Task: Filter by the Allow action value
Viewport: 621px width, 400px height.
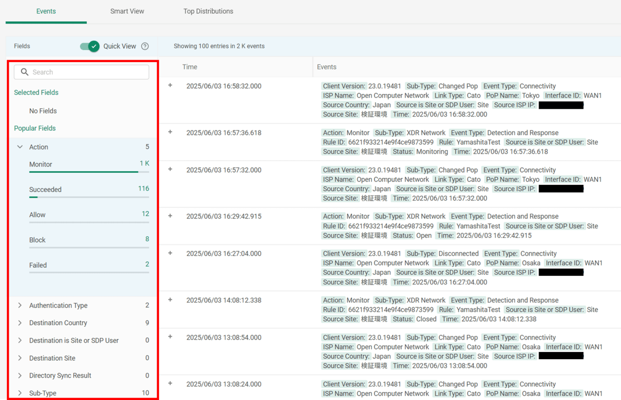Action: pos(37,215)
